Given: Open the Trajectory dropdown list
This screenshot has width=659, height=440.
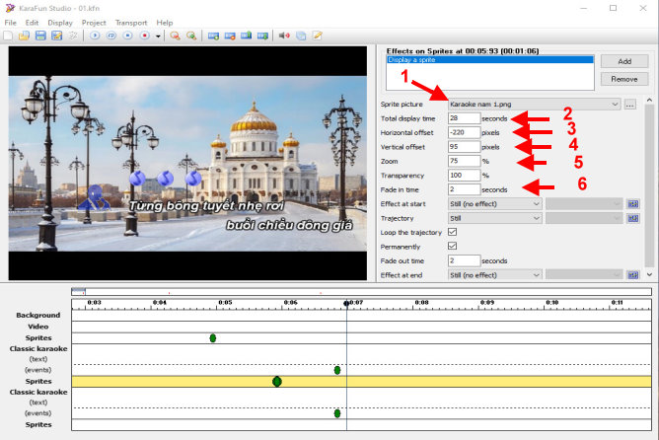Looking at the screenshot, I should (537, 218).
